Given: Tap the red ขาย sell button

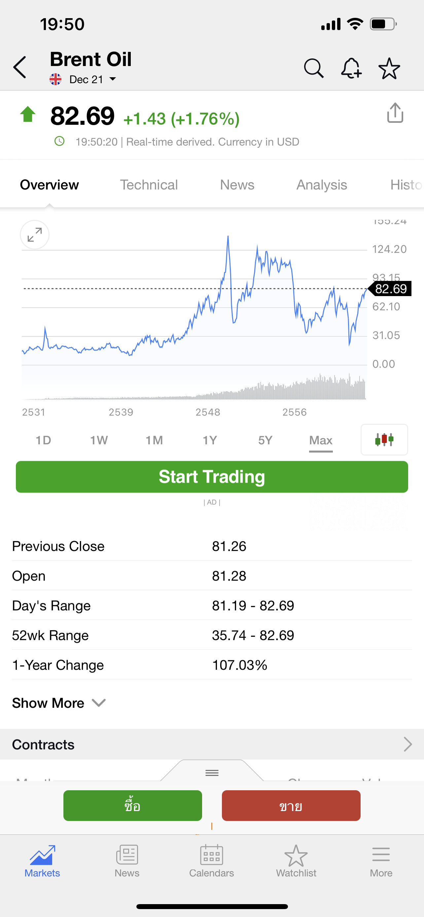Looking at the screenshot, I should [291, 806].
